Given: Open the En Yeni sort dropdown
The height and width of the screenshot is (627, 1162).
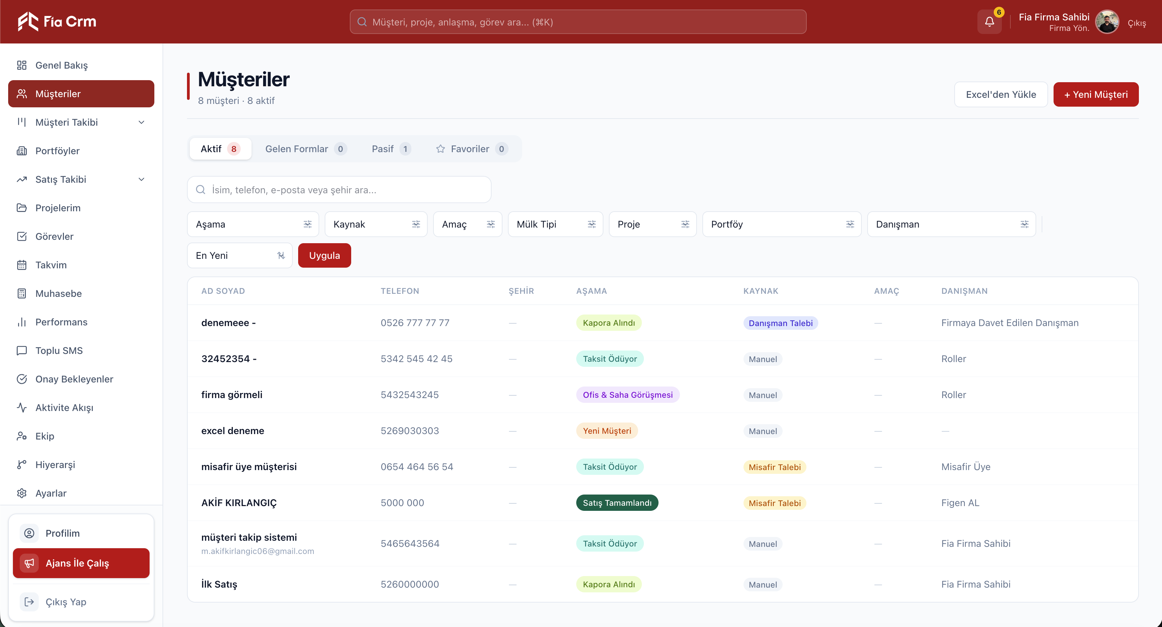Looking at the screenshot, I should pos(240,255).
